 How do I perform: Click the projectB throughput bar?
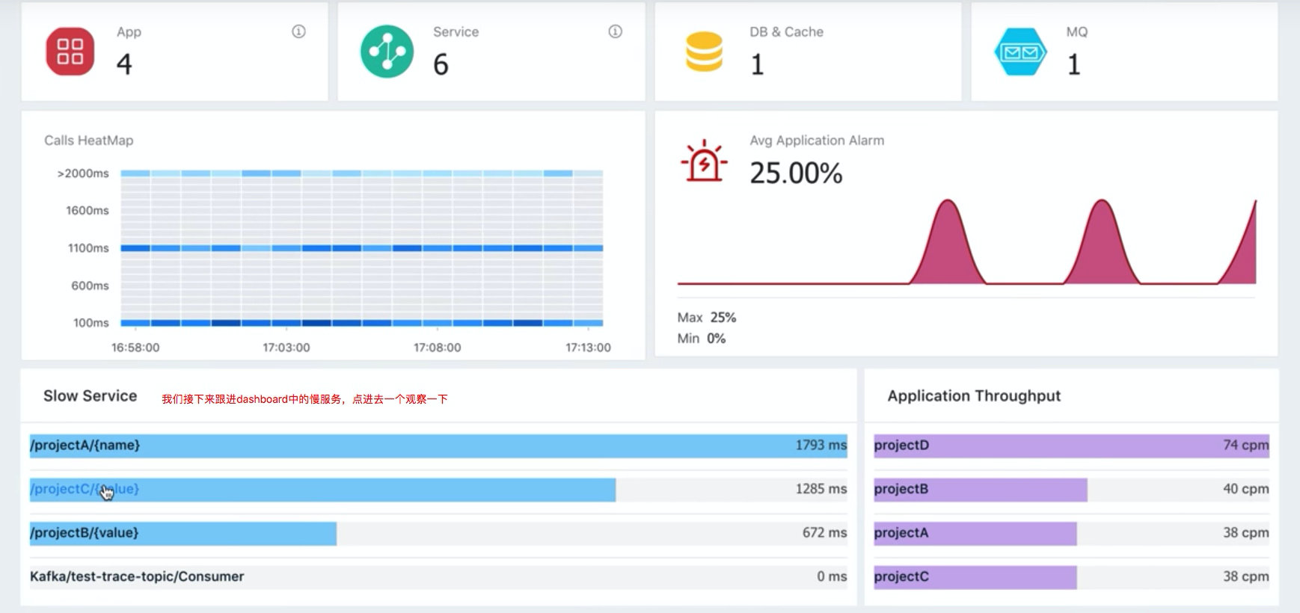pos(980,489)
